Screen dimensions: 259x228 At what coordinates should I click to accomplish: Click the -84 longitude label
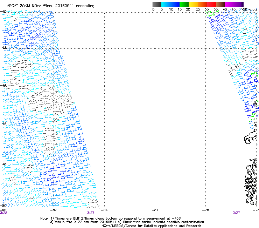[104, 210]
